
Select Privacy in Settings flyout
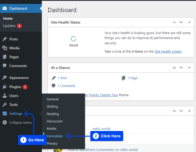click(x=52, y=143)
